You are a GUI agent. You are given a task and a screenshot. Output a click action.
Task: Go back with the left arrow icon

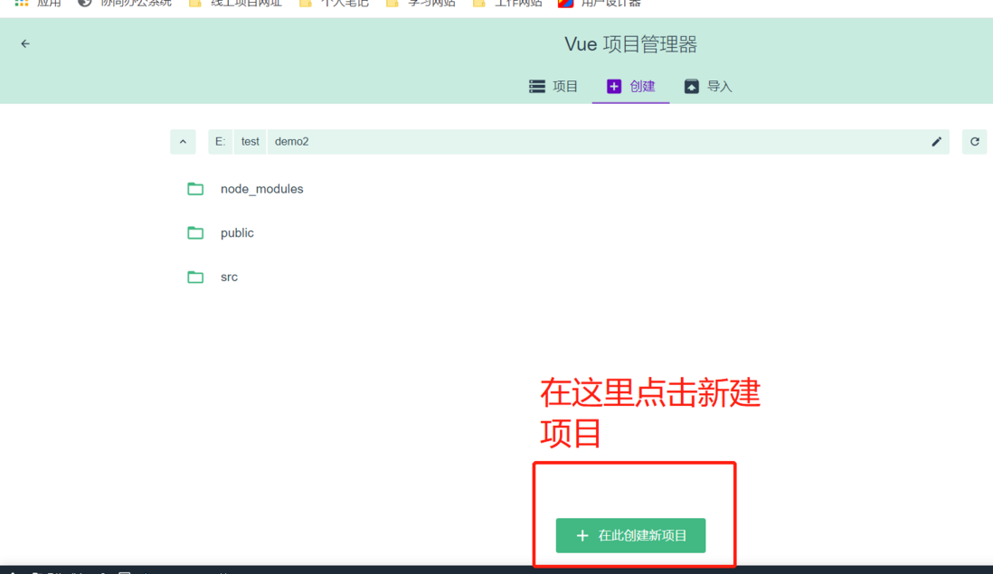point(25,43)
